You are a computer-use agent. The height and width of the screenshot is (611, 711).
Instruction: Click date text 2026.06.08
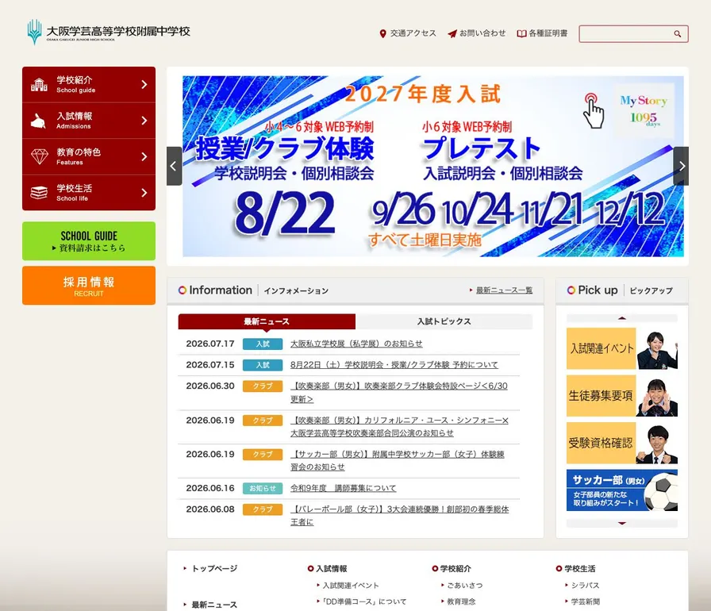point(210,509)
